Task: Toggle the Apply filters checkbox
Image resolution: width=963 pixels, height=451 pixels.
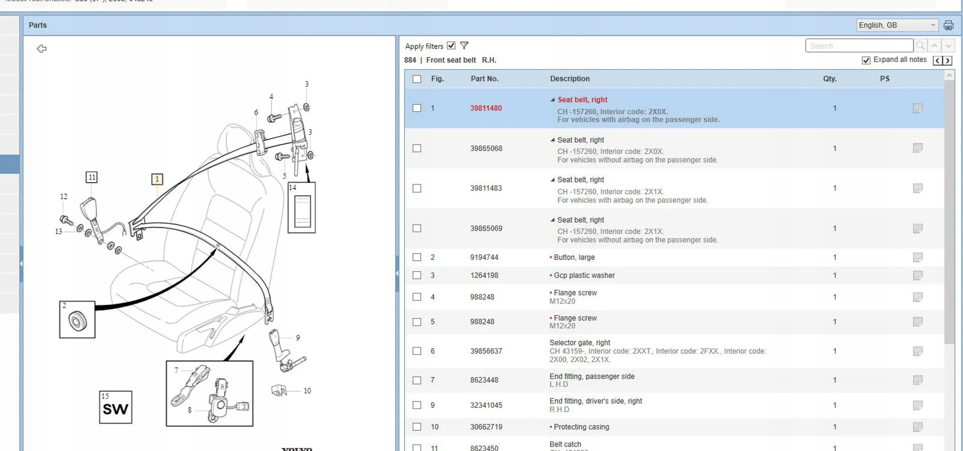Action: pos(451,46)
